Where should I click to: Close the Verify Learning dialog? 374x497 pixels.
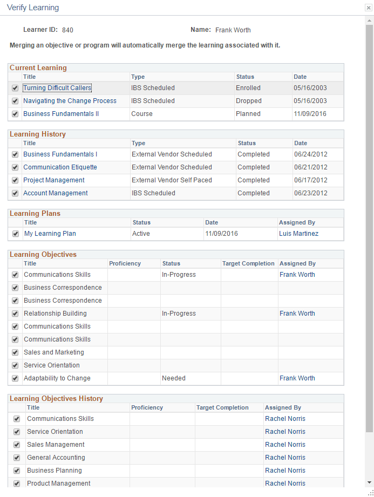pyautogui.click(x=368, y=8)
